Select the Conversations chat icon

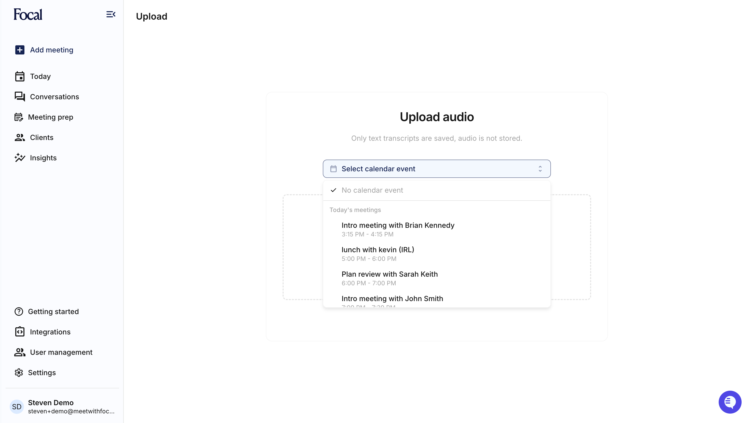pyautogui.click(x=20, y=96)
